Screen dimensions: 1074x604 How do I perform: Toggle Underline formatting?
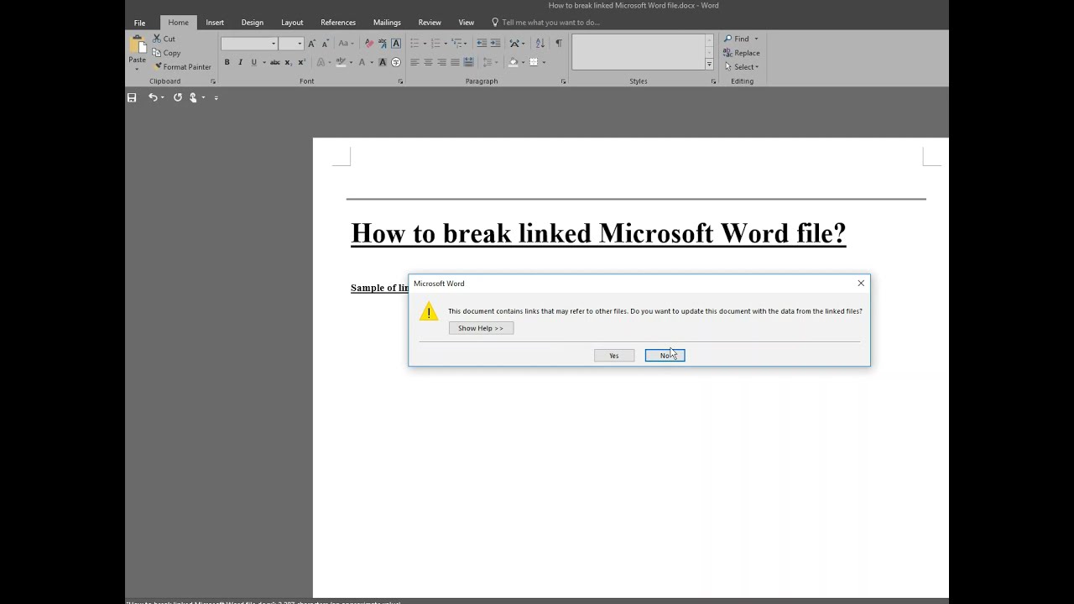[x=253, y=62]
